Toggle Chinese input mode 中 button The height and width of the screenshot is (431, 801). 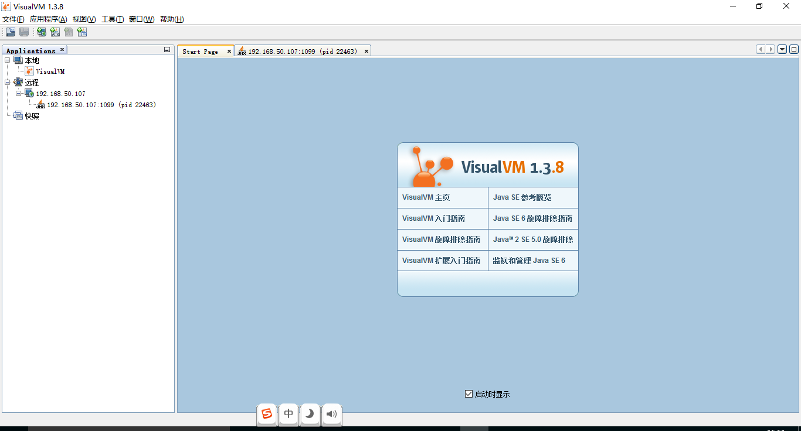(289, 414)
